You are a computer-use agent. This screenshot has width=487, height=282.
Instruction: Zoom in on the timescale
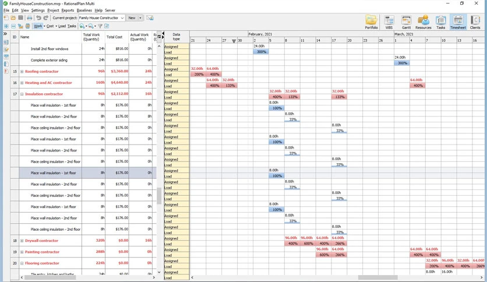point(82,26)
